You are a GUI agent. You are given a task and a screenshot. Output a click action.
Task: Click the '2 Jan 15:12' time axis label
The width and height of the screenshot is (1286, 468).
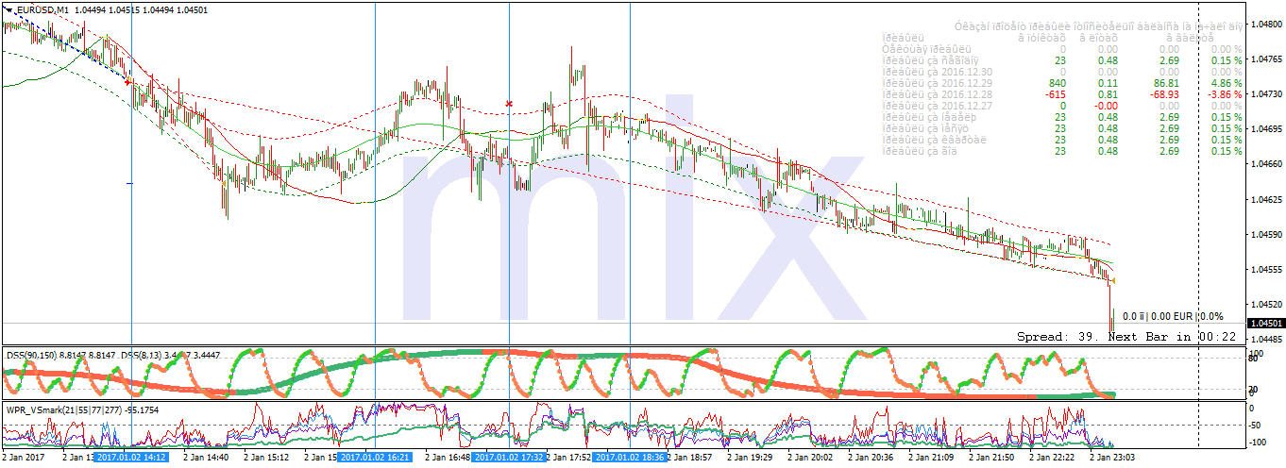(x=266, y=458)
